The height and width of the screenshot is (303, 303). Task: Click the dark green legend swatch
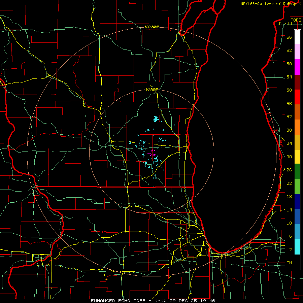tap(297, 171)
